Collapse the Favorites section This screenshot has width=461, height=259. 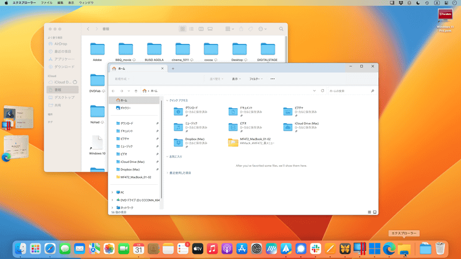coord(167,157)
